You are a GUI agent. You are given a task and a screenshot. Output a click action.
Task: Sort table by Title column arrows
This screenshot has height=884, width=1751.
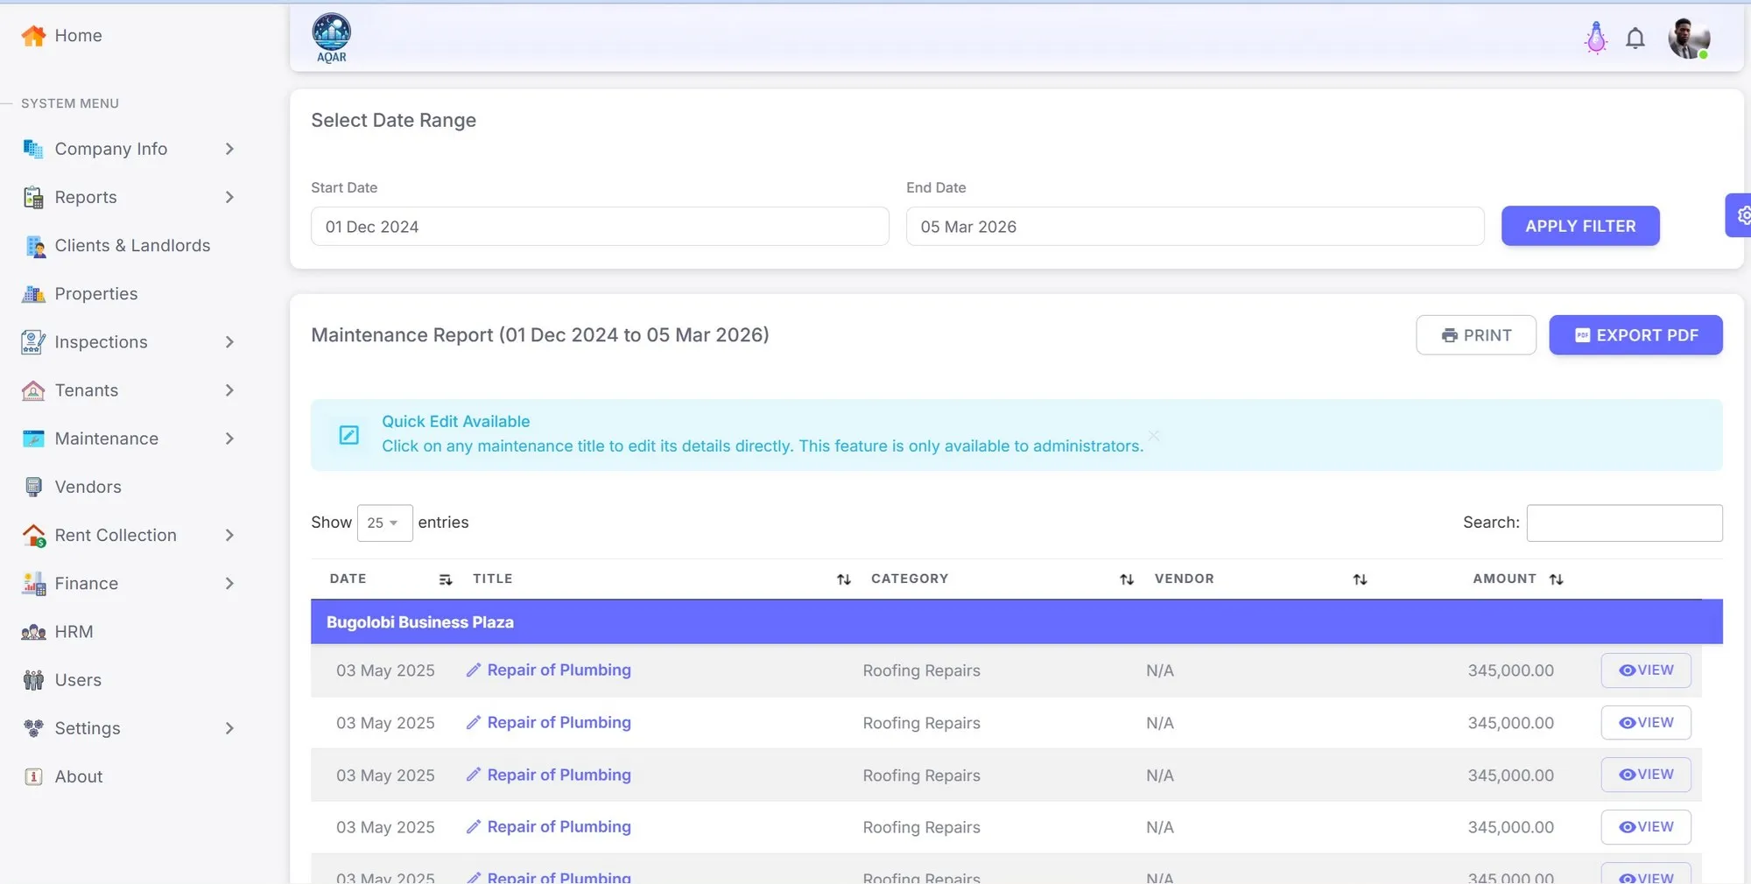[843, 579]
